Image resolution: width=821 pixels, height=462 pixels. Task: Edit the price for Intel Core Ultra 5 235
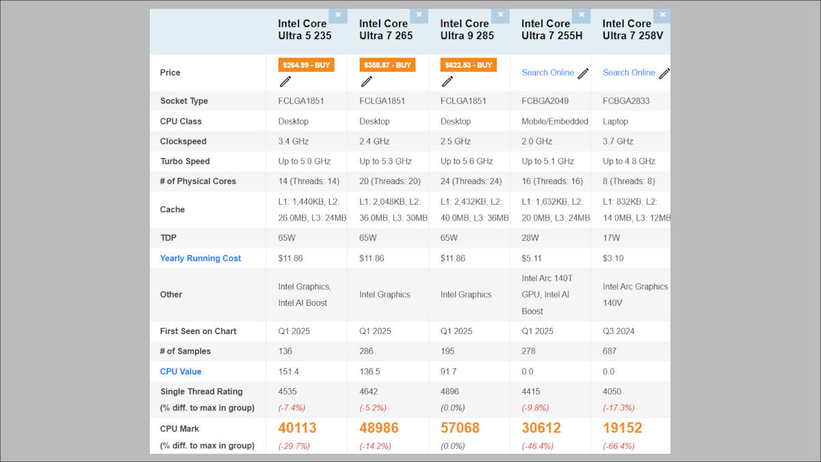285,81
